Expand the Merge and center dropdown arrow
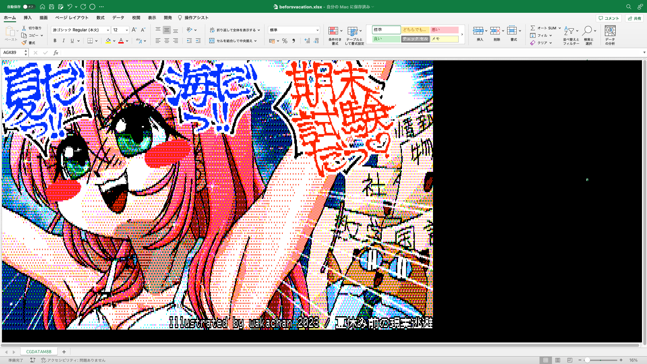This screenshot has width=647, height=364. pos(255,41)
